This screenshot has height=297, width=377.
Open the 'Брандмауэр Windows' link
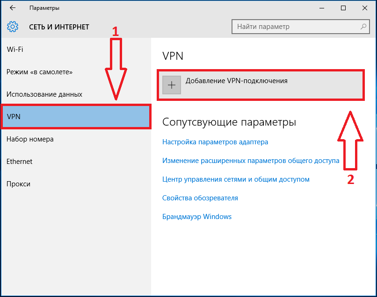click(196, 217)
